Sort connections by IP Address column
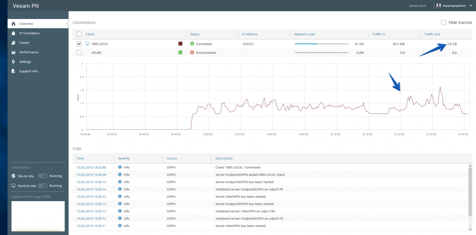The image size is (476, 235). (250, 34)
